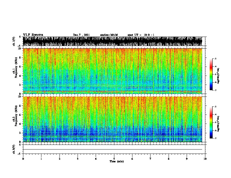The height and width of the screenshot is (178, 231).
Task: Select the date text "Dec. 7, 2021"
Action: point(81,35)
